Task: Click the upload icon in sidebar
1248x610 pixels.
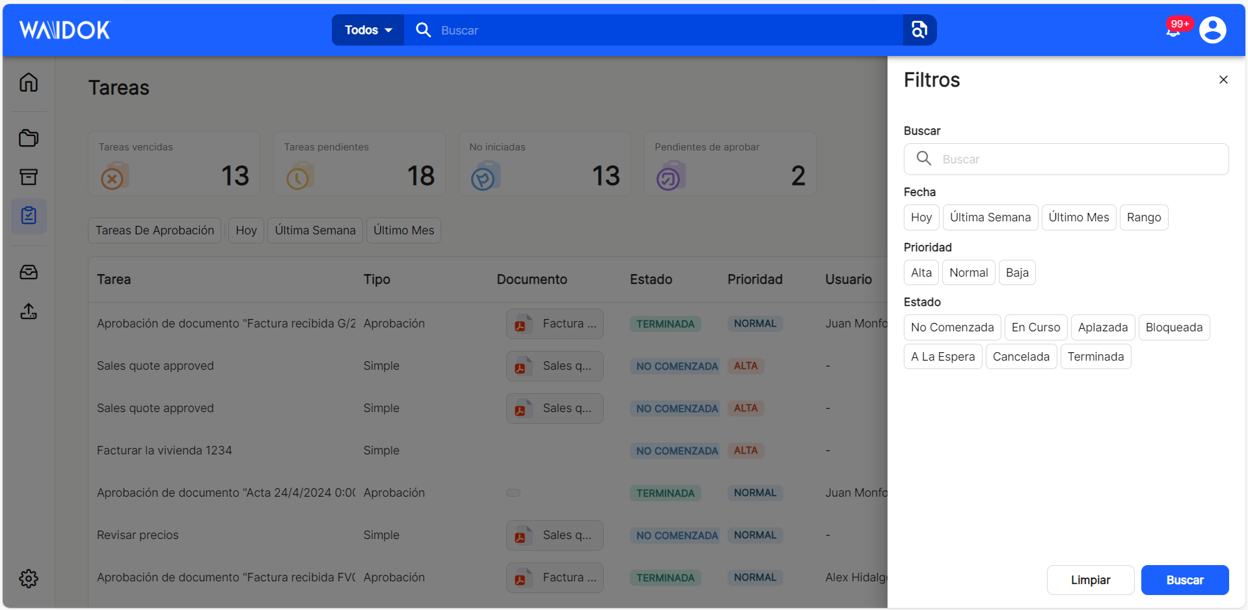Action: click(29, 311)
